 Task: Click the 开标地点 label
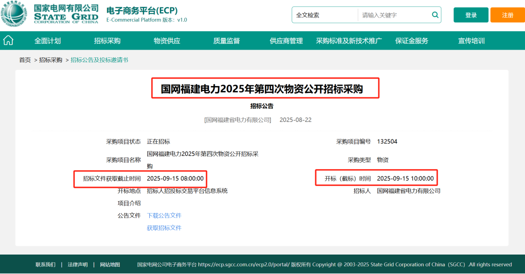point(129,191)
